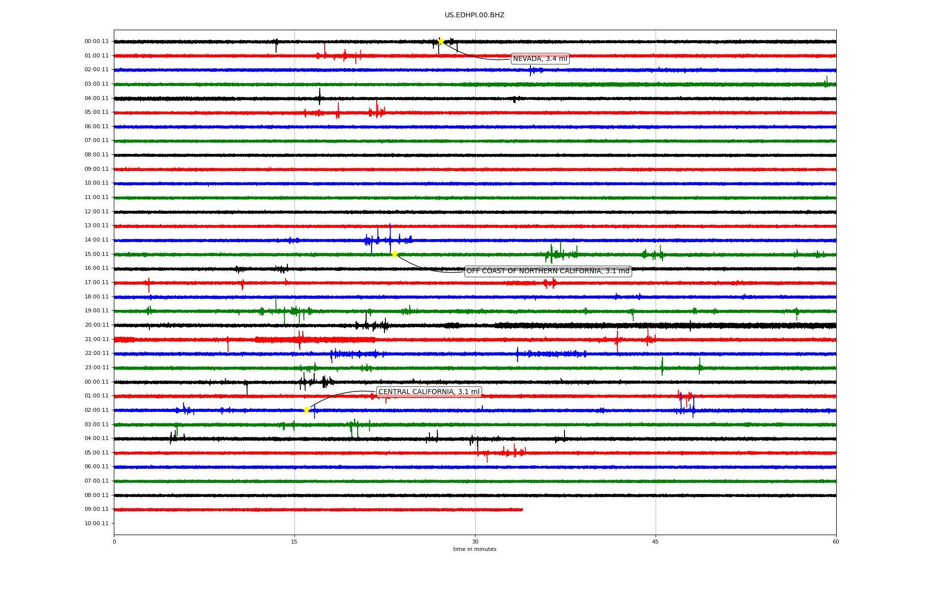Click the 20:00:11 time label
This screenshot has height=594, width=950.
pos(96,325)
